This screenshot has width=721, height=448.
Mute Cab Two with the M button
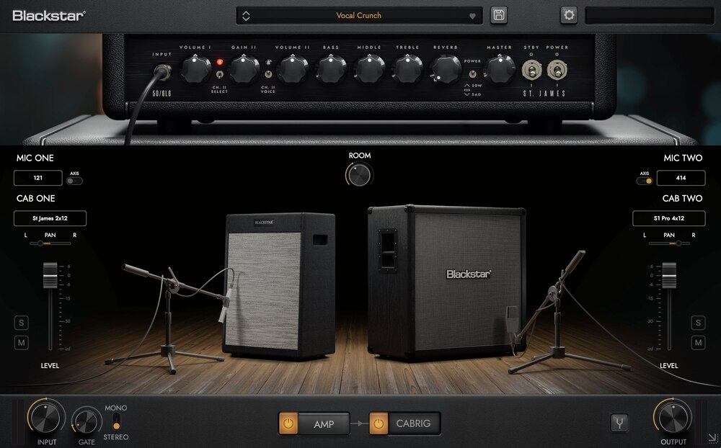click(697, 343)
